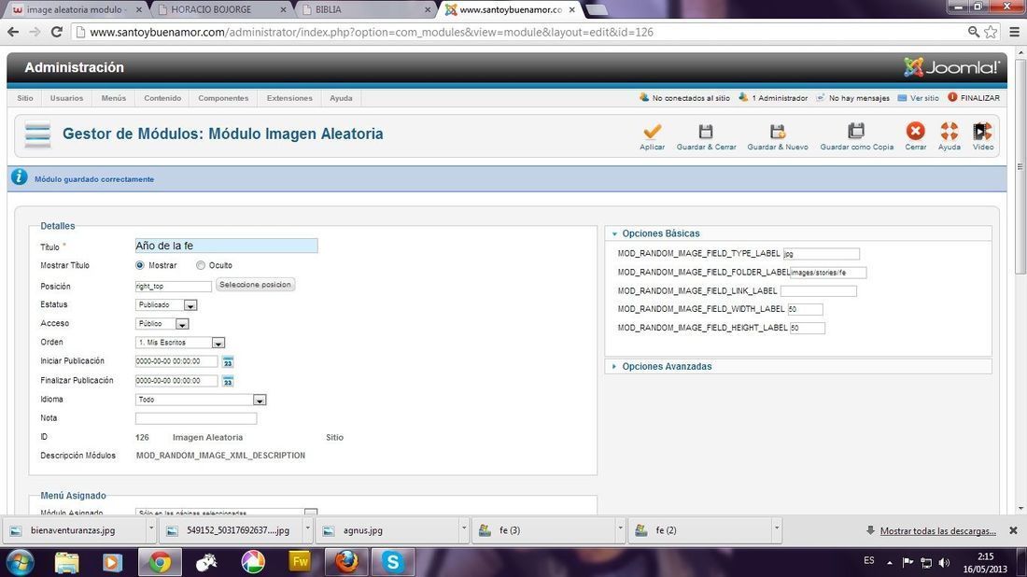Reload the page in Chrome
1027x577 pixels.
tap(56, 32)
